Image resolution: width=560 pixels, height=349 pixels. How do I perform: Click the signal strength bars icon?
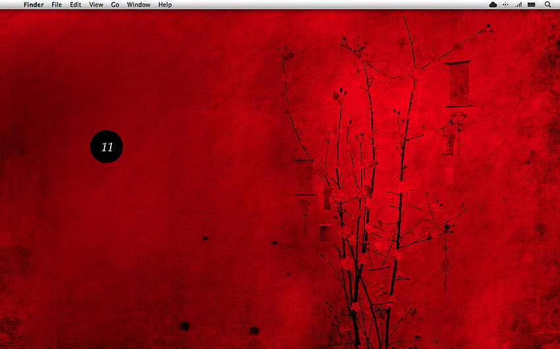[518, 5]
